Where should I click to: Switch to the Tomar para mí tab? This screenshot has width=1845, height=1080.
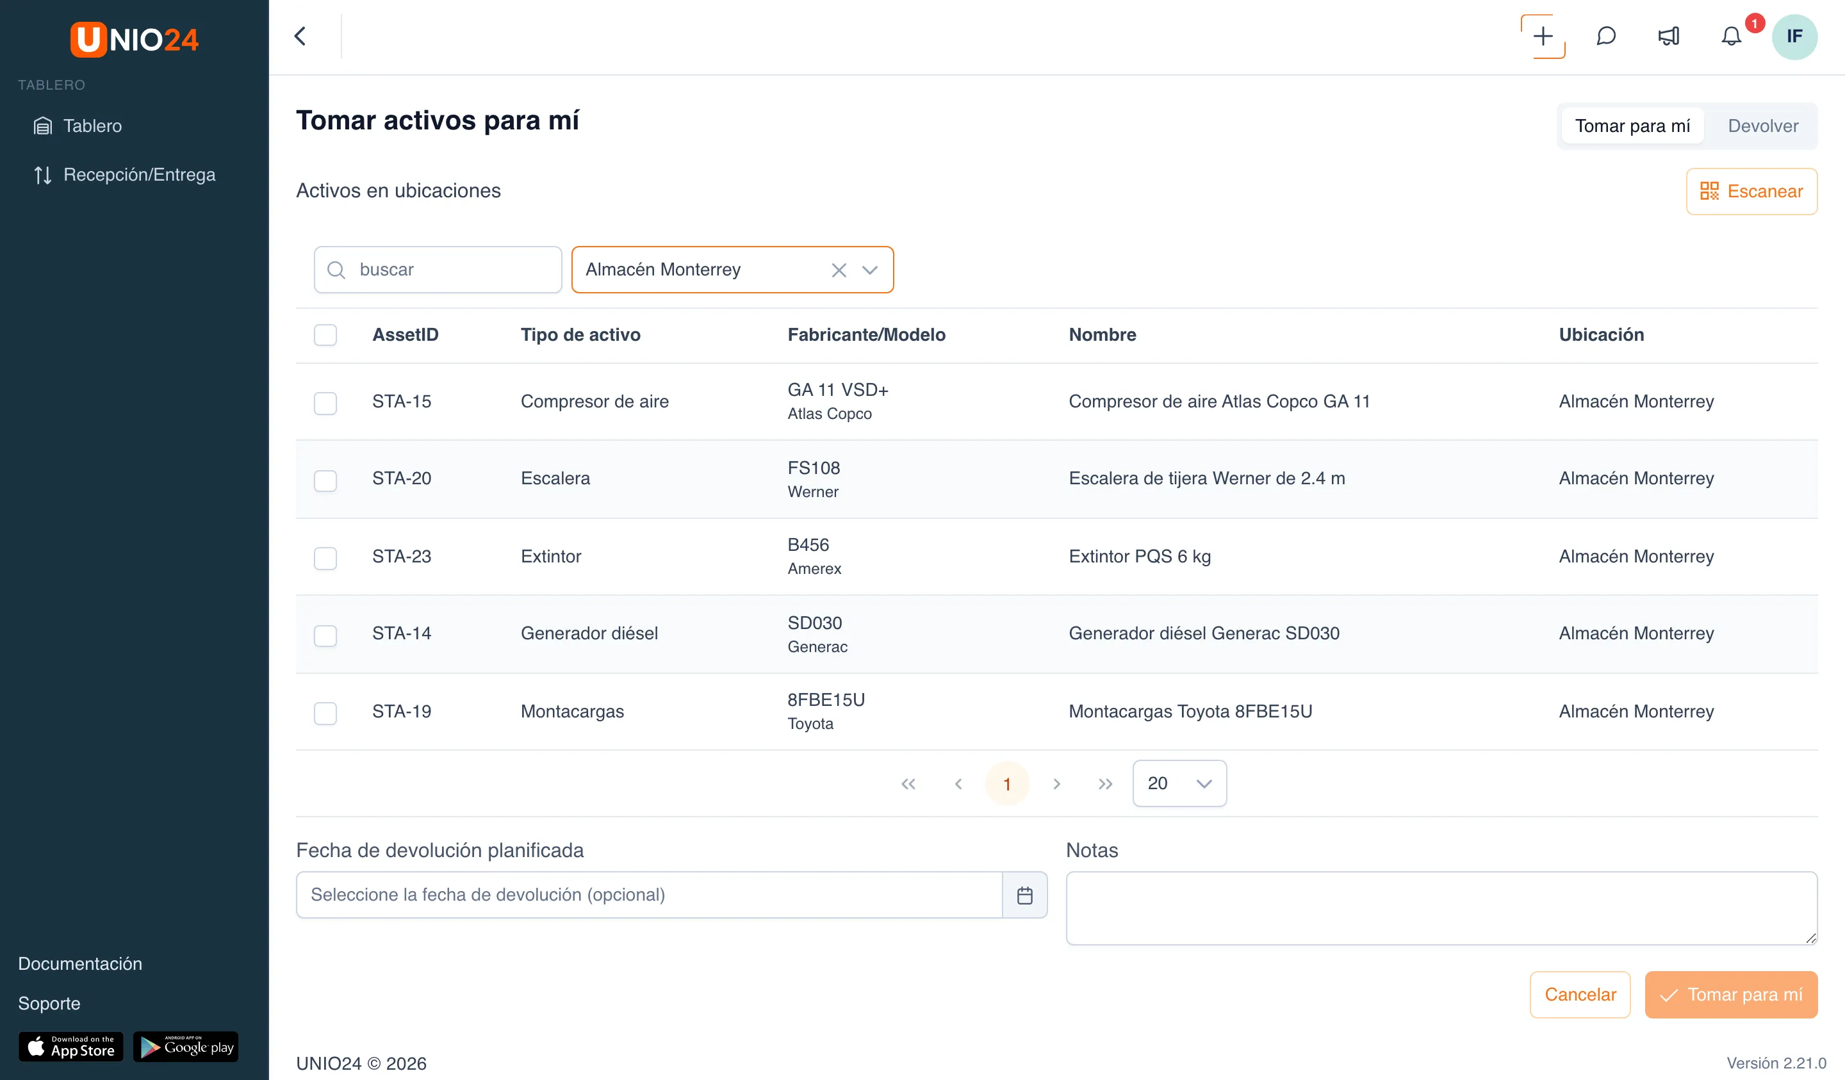[x=1632, y=126]
